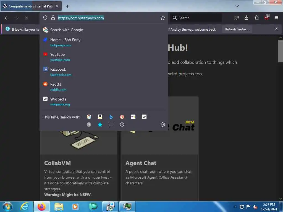Select the Facebook suggestion
Screen dimensions: 283x212
[x=104, y=72]
